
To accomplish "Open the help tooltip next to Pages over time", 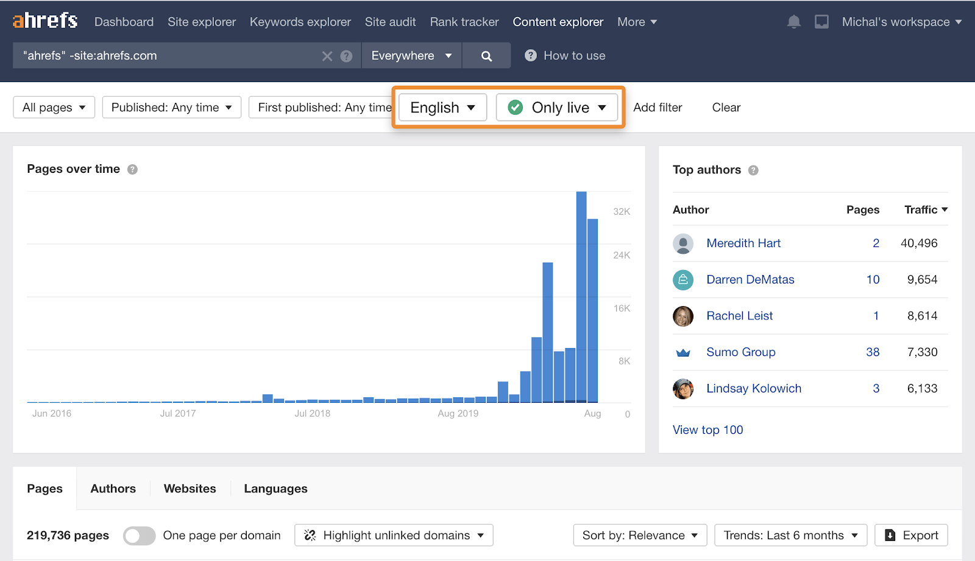I will point(132,169).
